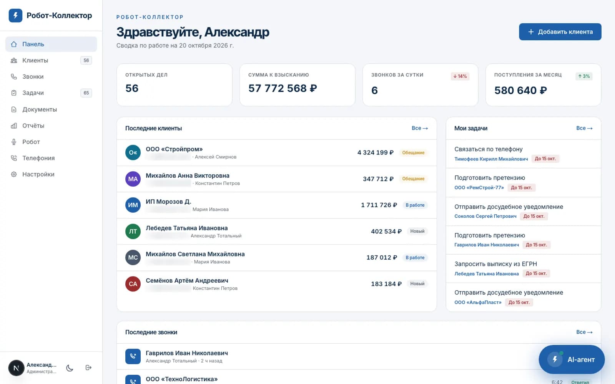Open Документы file icon in sidebar
Image resolution: width=615 pixels, height=384 pixels.
14,109
